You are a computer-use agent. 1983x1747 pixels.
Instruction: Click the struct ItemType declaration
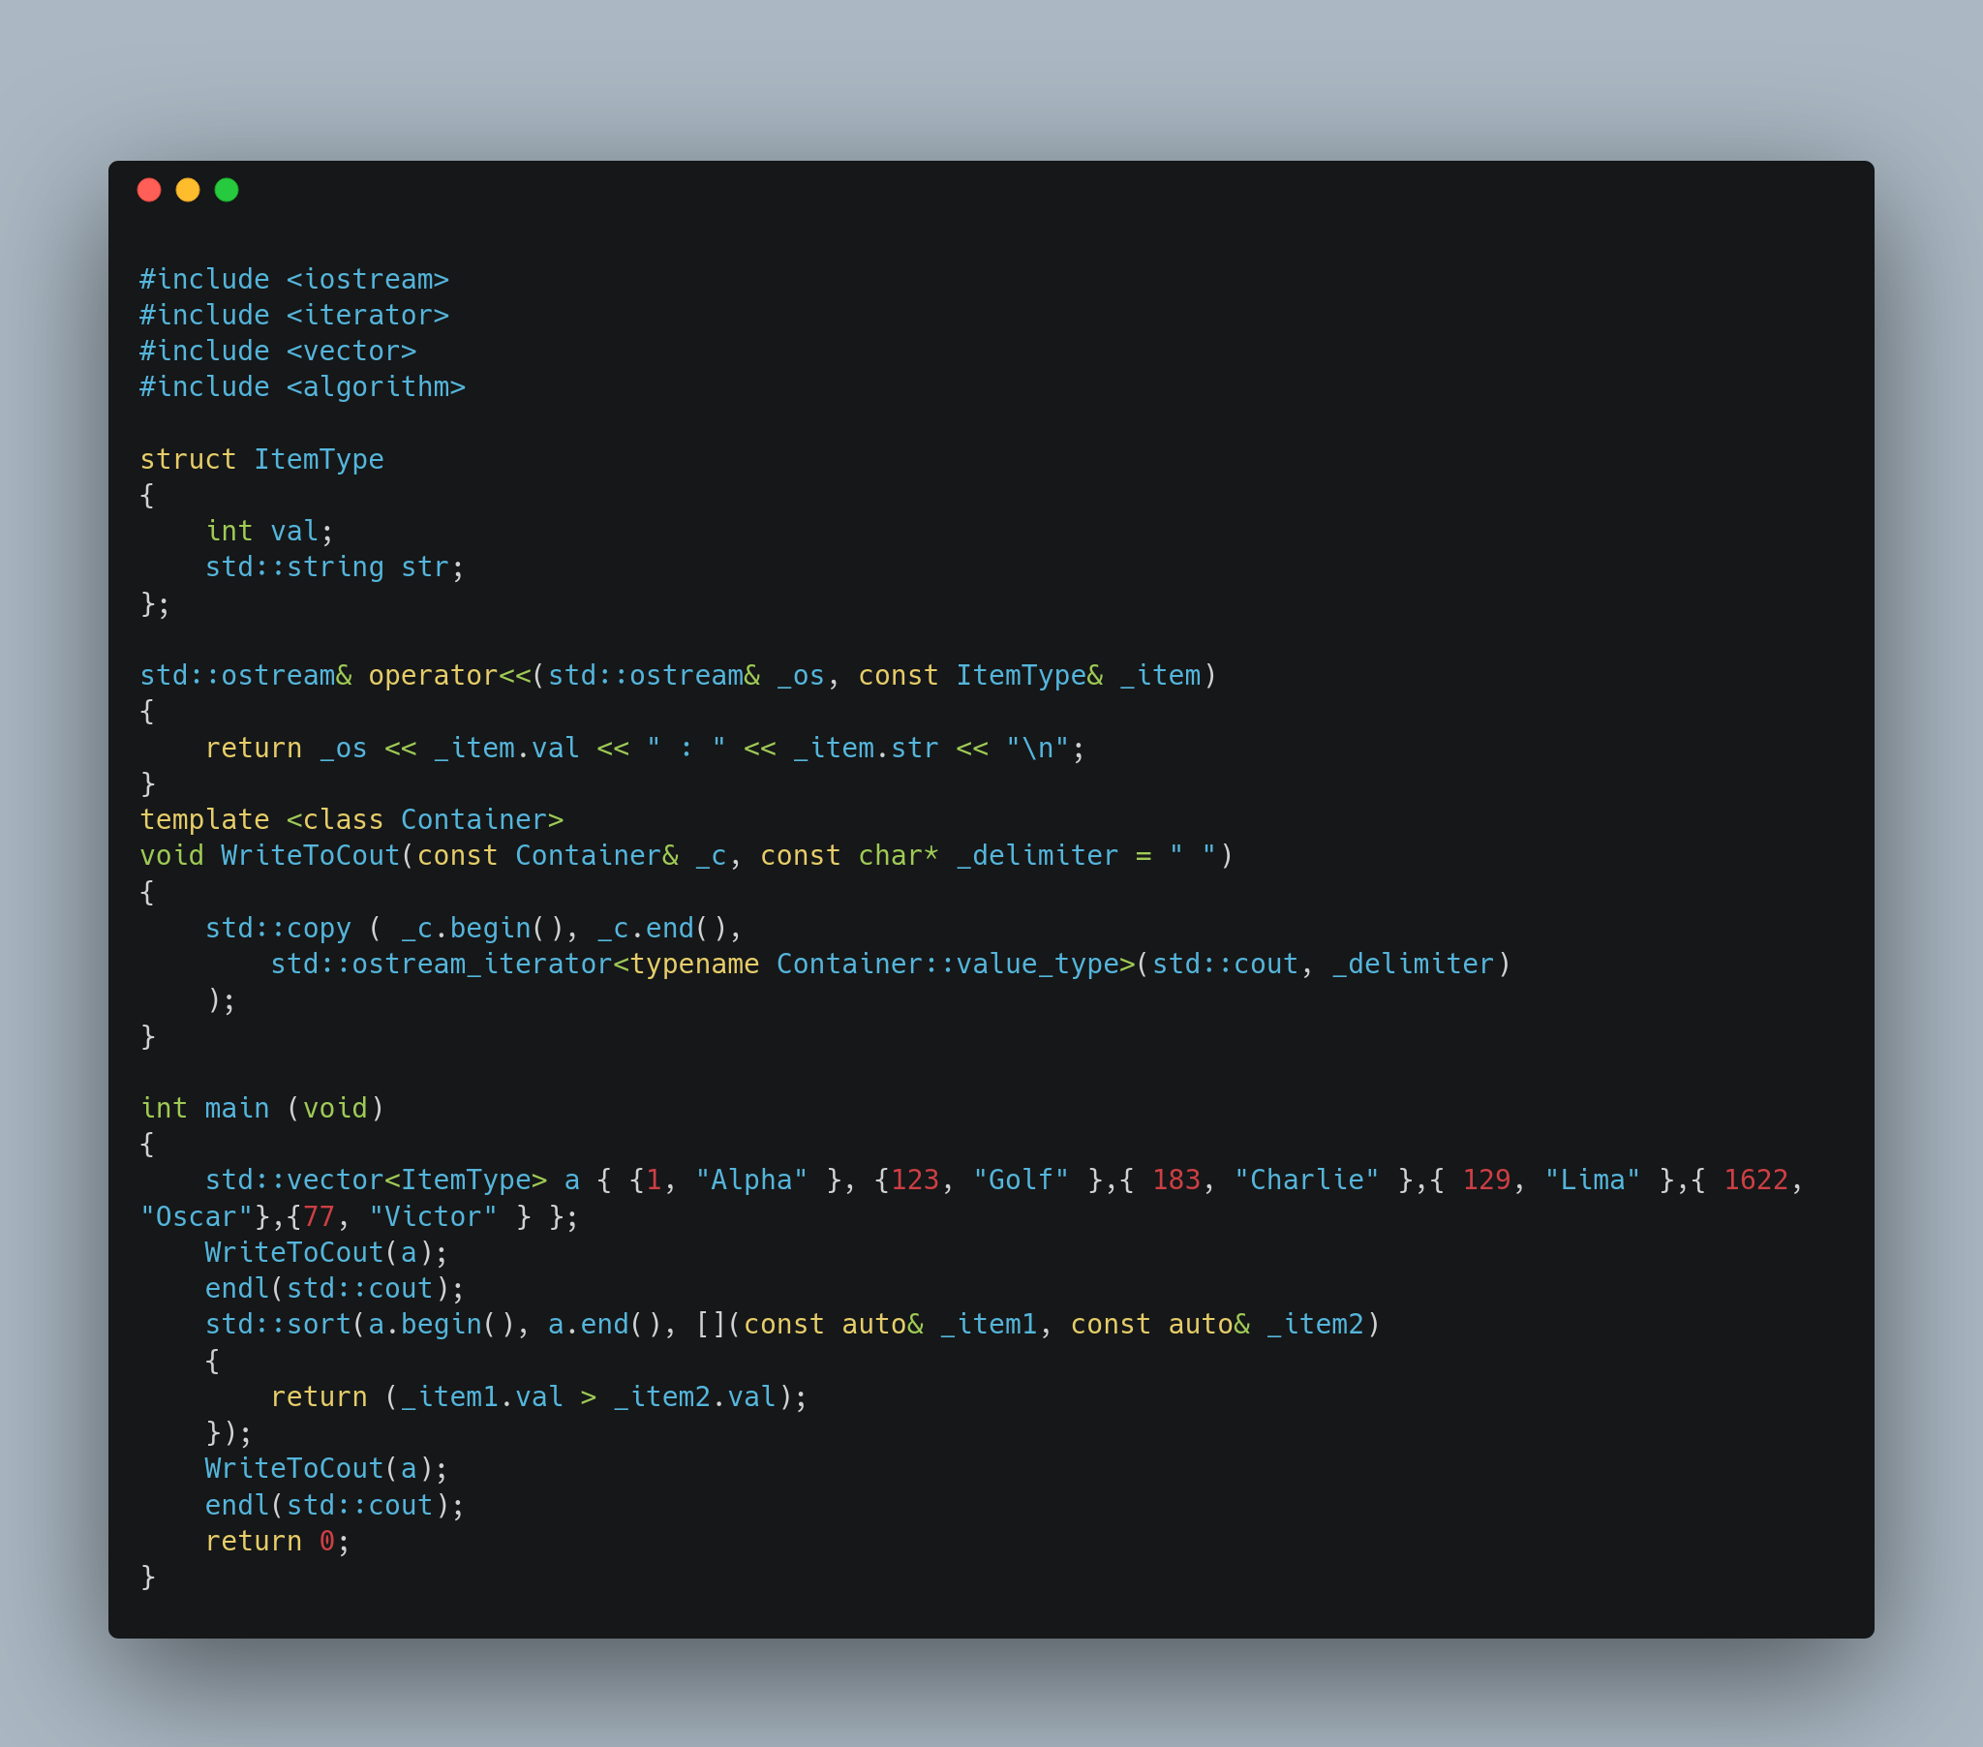262,460
